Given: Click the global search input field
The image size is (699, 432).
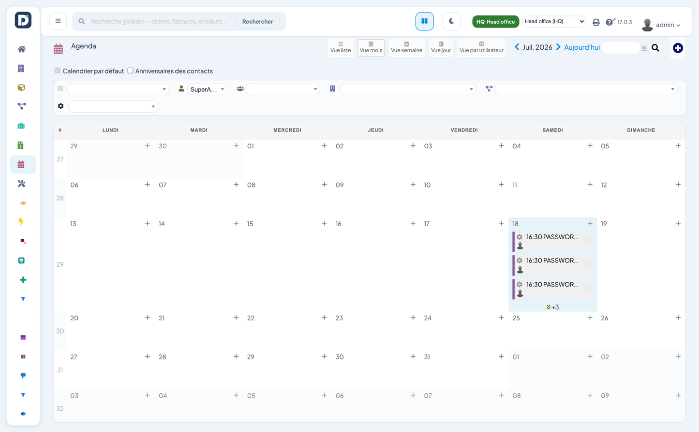Looking at the screenshot, I should (x=159, y=21).
